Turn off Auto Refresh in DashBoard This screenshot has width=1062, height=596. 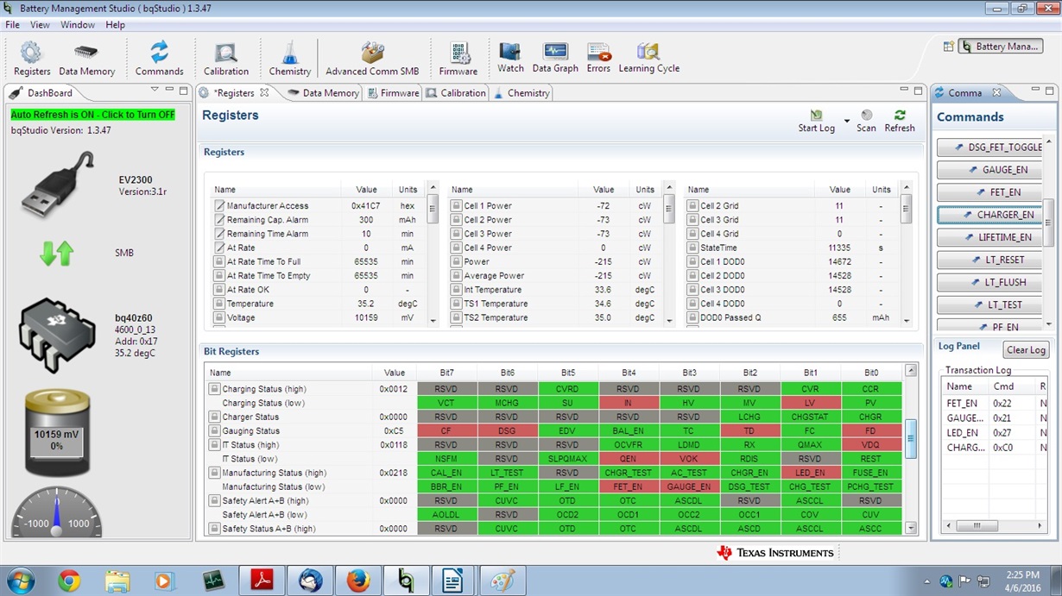point(92,115)
